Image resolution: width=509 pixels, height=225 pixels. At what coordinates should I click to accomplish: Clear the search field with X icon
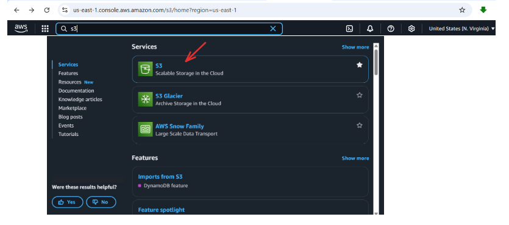point(273,29)
